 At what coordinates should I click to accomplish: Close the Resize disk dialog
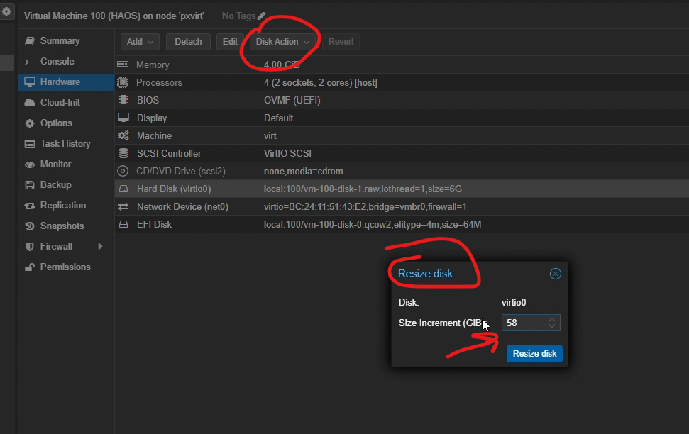(556, 274)
